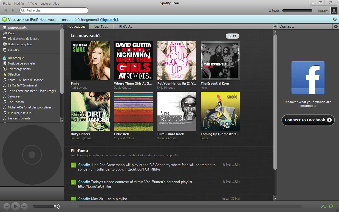The height and width of the screenshot is (212, 339).
Task: Open the http://t.co/AaQ7hfm link
Action: [95, 186]
